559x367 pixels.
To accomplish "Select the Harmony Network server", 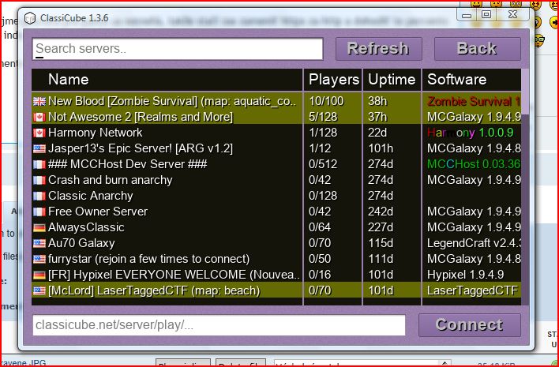I will pyautogui.click(x=276, y=133).
